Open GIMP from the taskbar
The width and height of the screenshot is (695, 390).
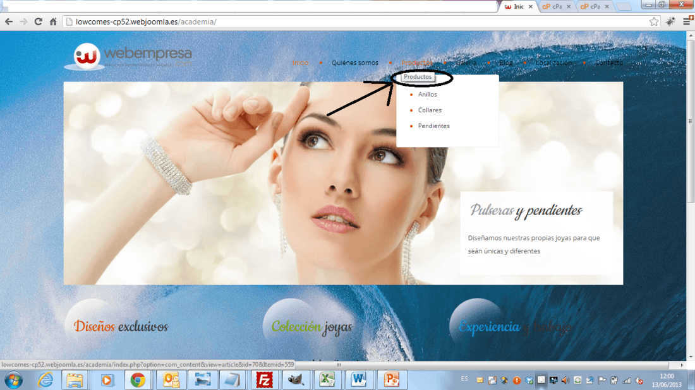click(296, 381)
